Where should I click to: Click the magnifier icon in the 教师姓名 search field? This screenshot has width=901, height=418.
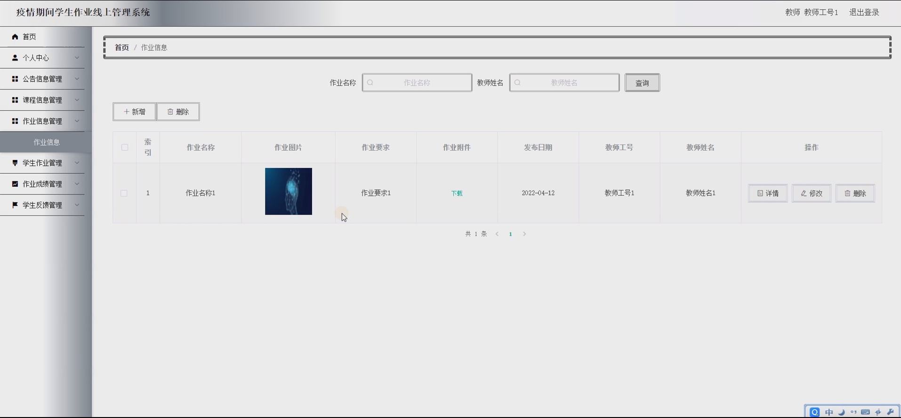517,82
